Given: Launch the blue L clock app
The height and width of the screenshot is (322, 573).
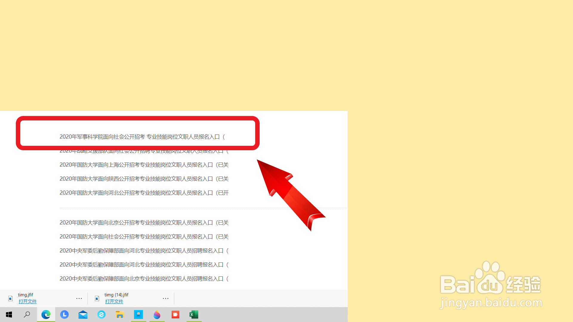Looking at the screenshot, I should (64, 315).
